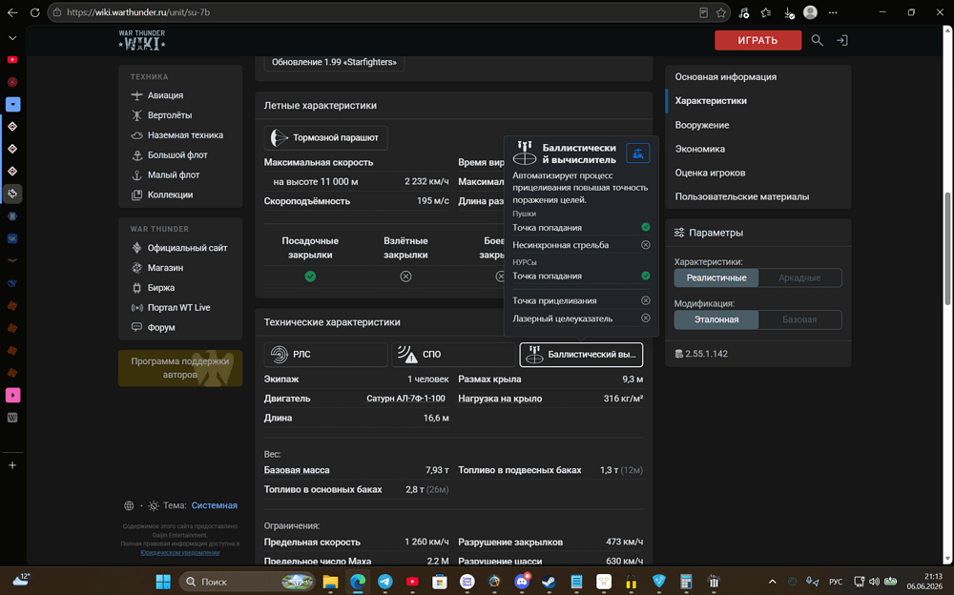Expand vertical tabs chevron at top
Image resolution: width=954 pixels, height=595 pixels.
pos(12,38)
